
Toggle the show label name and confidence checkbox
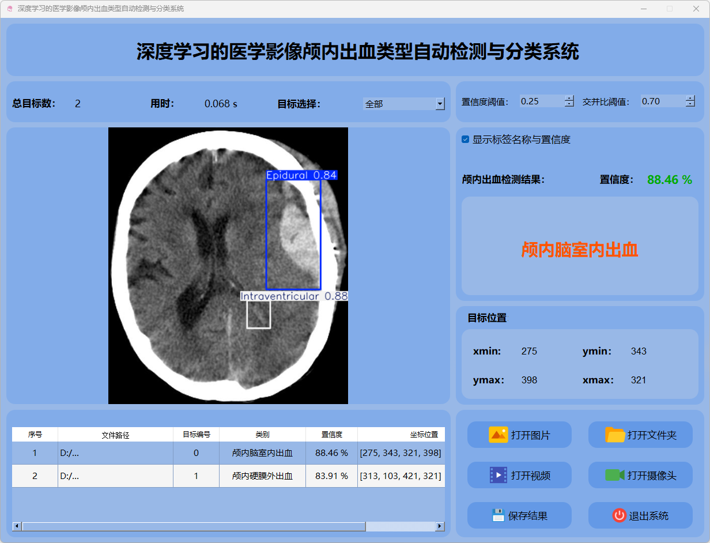click(466, 139)
